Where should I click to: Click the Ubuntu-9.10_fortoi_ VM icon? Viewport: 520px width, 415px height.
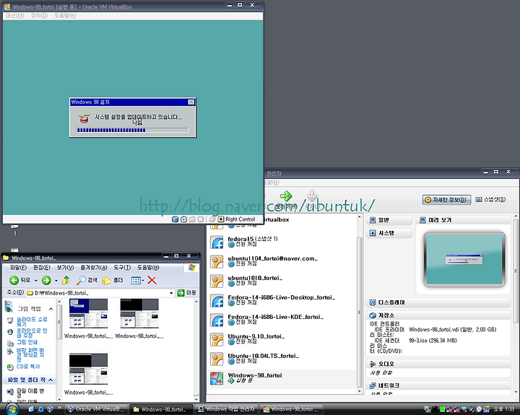[217, 340]
